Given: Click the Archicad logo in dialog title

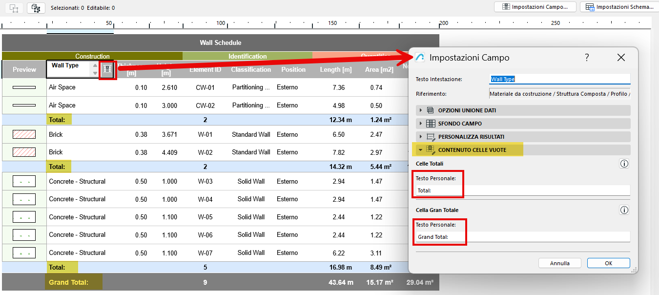Looking at the screenshot, I should pos(420,58).
